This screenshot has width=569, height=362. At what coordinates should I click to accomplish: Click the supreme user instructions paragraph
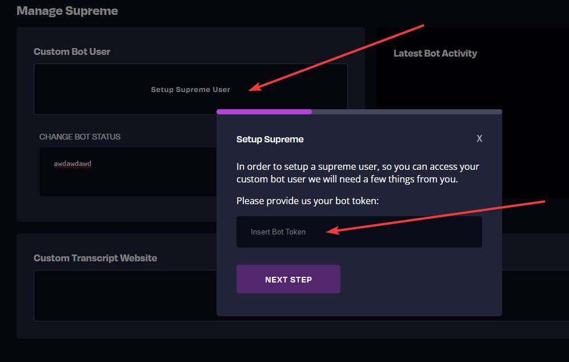coord(358,173)
